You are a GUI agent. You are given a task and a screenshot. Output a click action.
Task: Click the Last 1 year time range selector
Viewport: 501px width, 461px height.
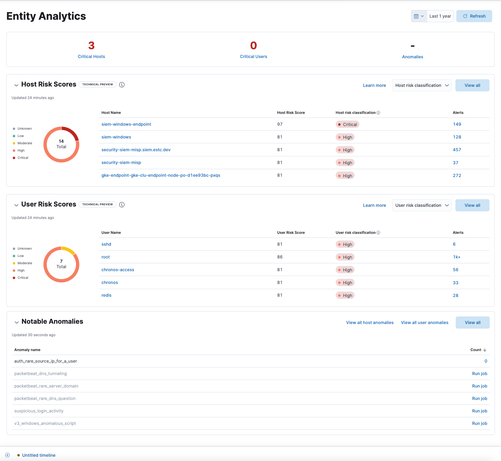coord(440,16)
